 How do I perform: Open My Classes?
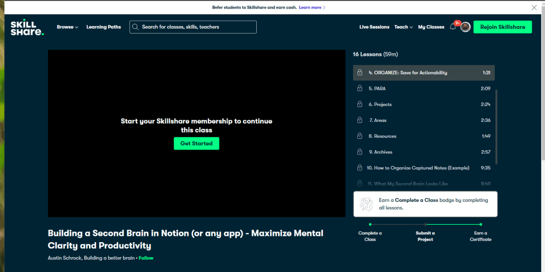[x=431, y=27]
